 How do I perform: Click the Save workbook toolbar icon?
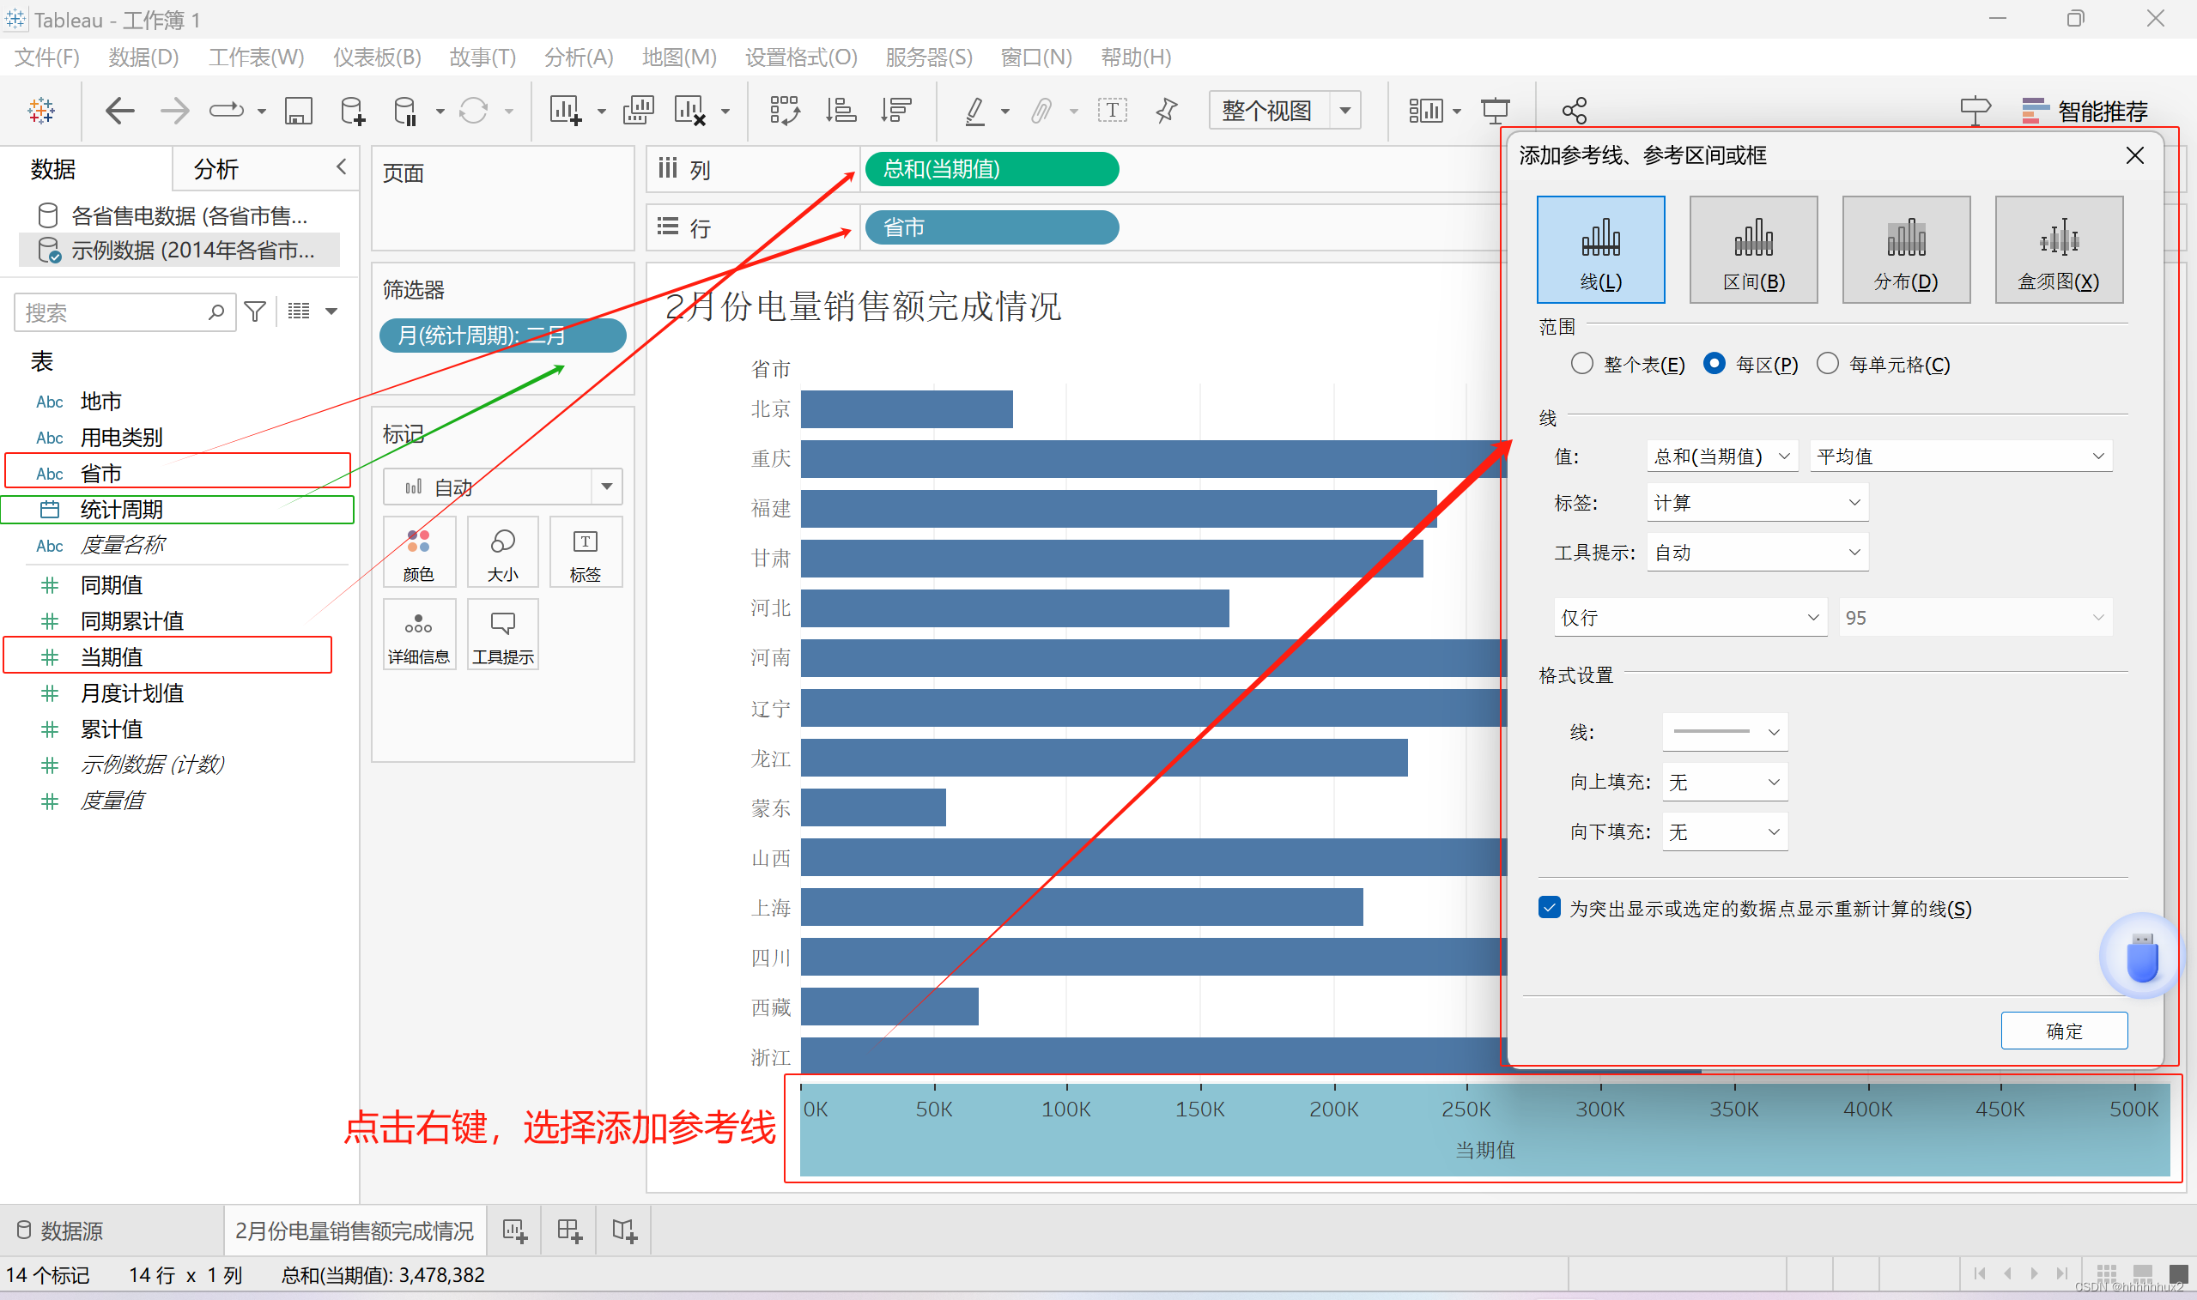click(x=298, y=112)
